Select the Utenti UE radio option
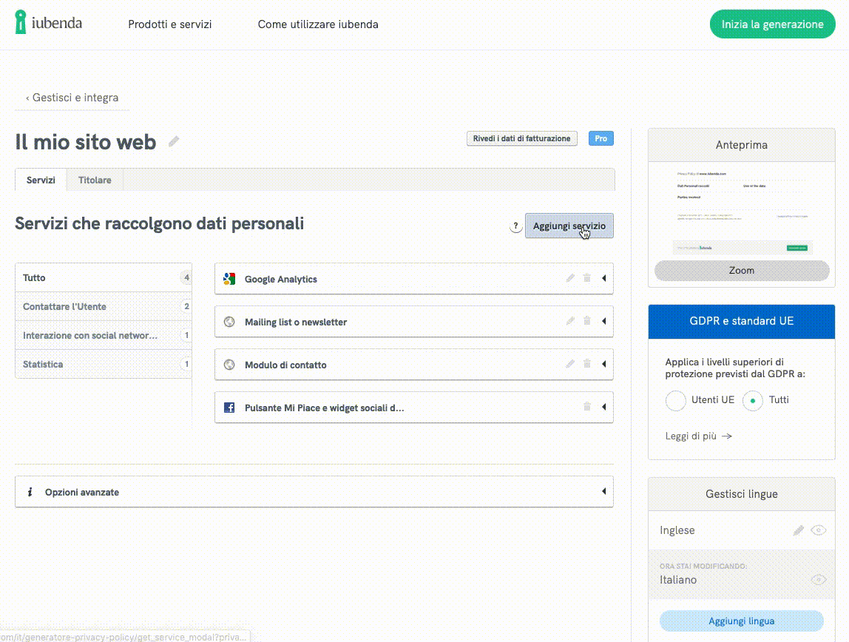The height and width of the screenshot is (642, 849). tap(676, 401)
